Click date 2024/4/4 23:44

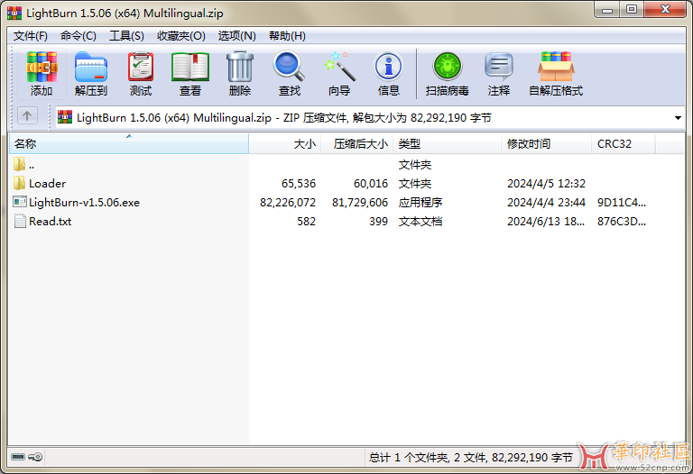(x=546, y=203)
